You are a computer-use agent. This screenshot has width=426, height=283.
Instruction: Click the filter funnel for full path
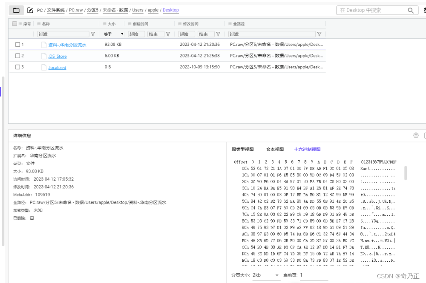pos(319,34)
